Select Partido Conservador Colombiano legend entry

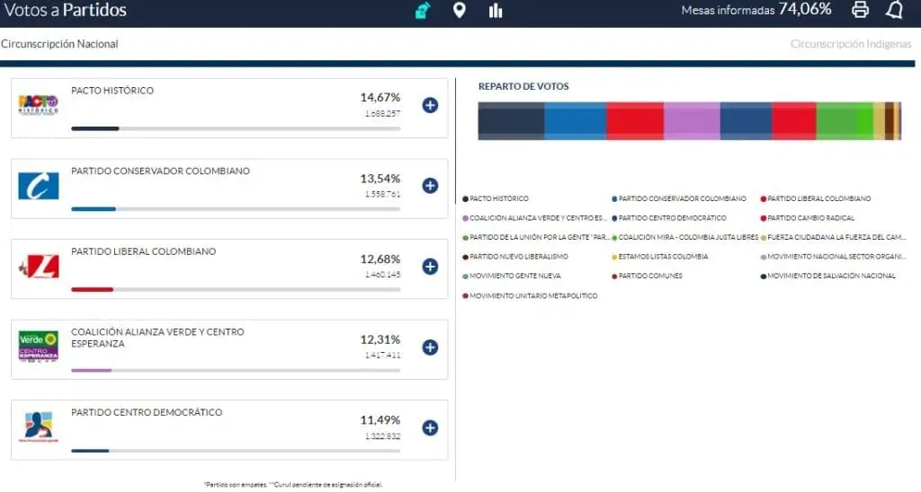[679, 198]
